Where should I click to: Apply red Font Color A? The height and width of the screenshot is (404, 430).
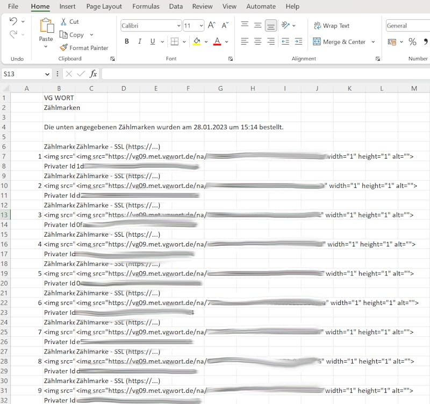click(x=217, y=41)
